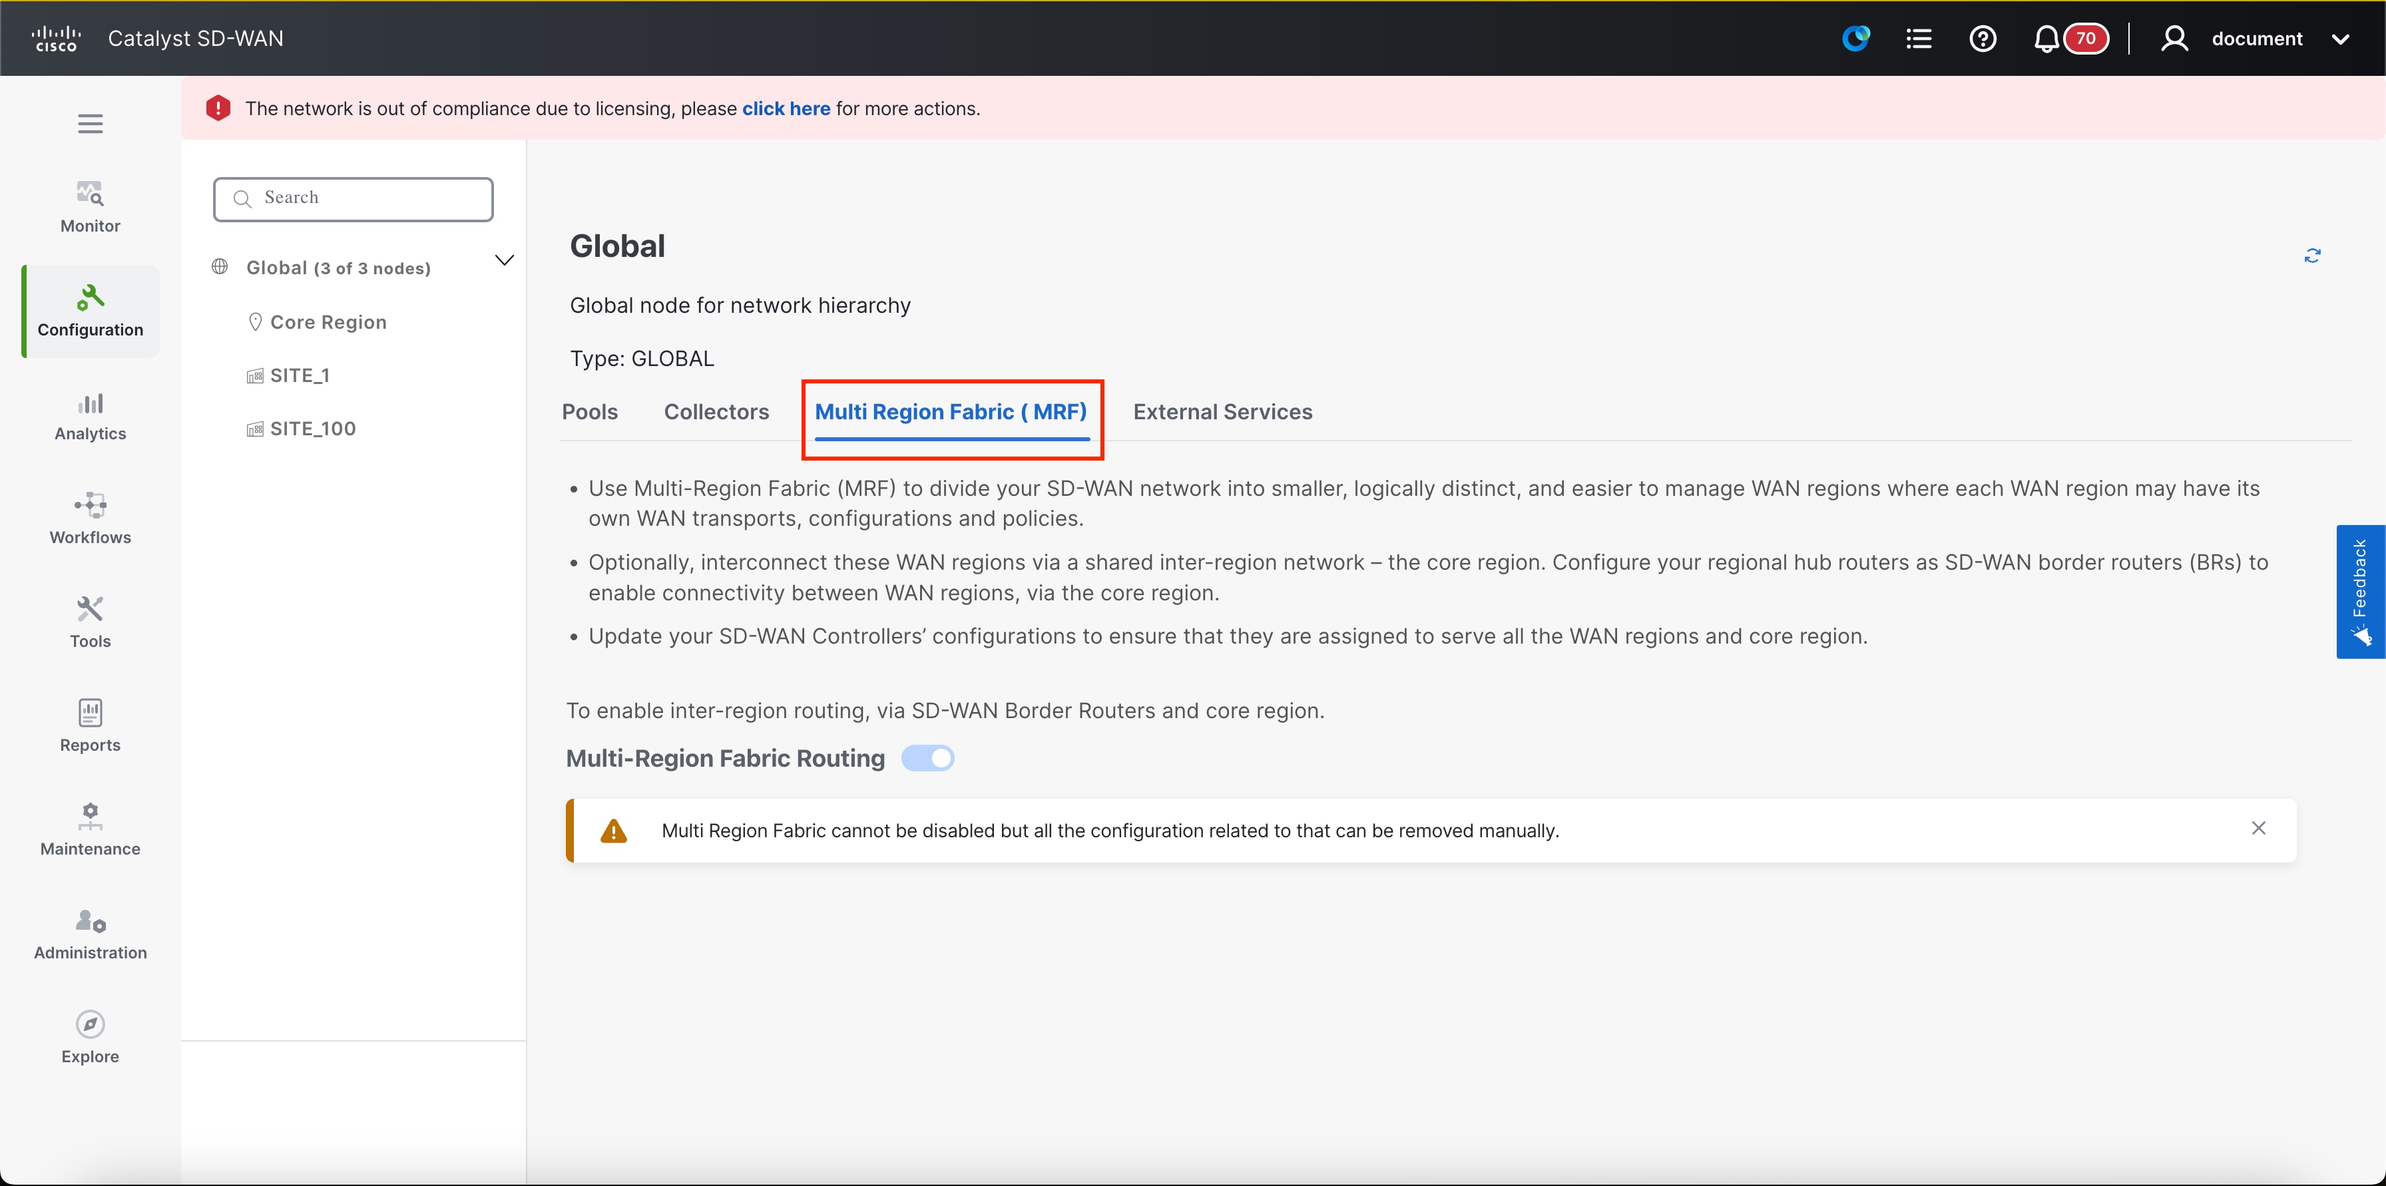Open notifications bell with 70 badge
The height and width of the screenshot is (1186, 2386).
(2070, 38)
